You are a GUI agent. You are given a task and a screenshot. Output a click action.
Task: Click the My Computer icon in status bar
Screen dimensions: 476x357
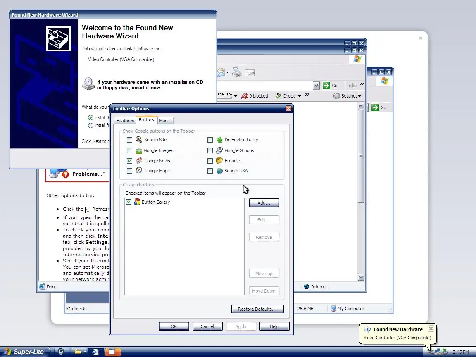click(x=333, y=308)
